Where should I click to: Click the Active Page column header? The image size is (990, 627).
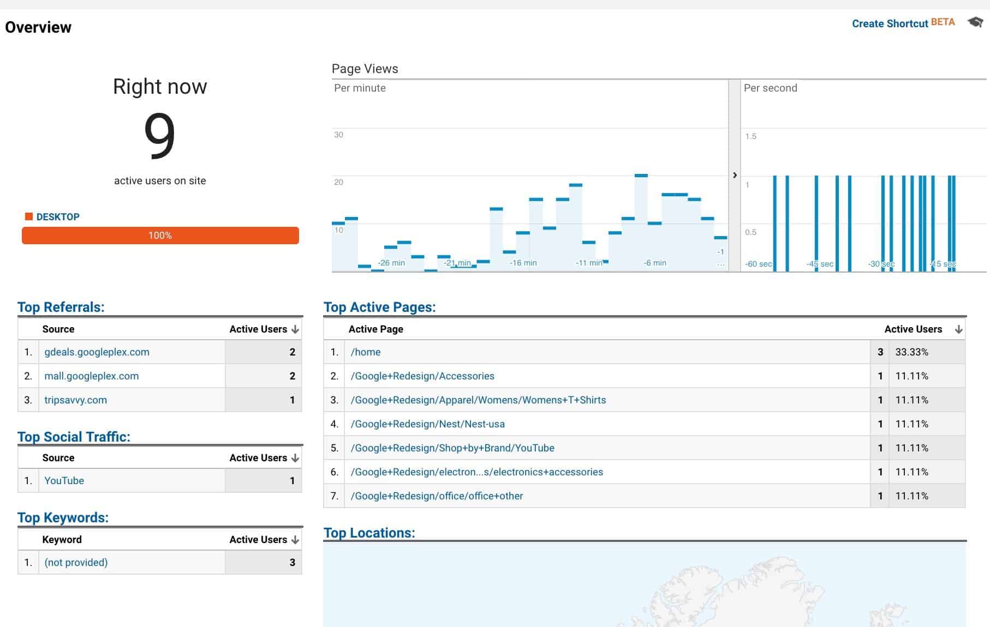tap(375, 329)
